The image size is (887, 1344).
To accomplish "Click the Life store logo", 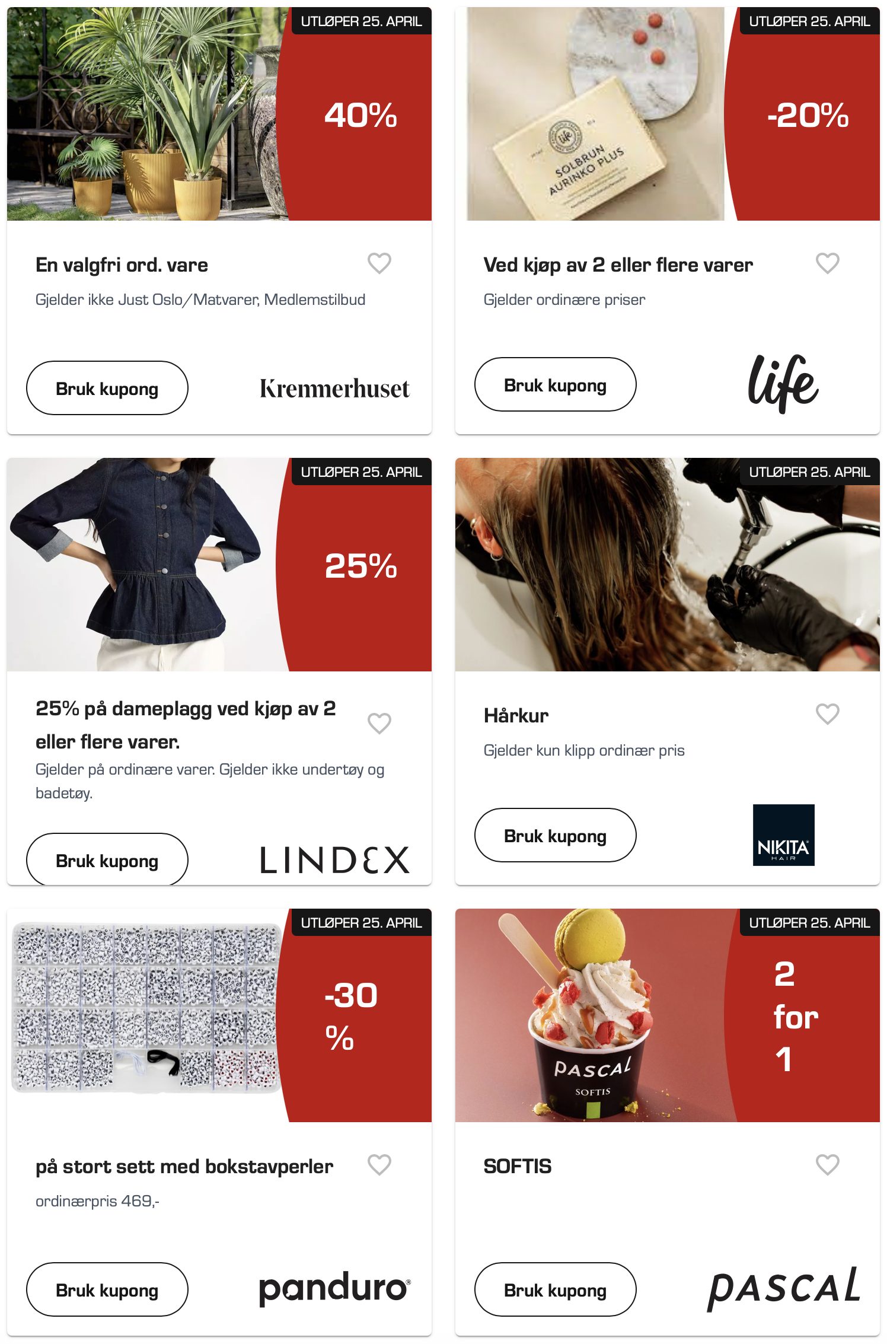I will 783,384.
